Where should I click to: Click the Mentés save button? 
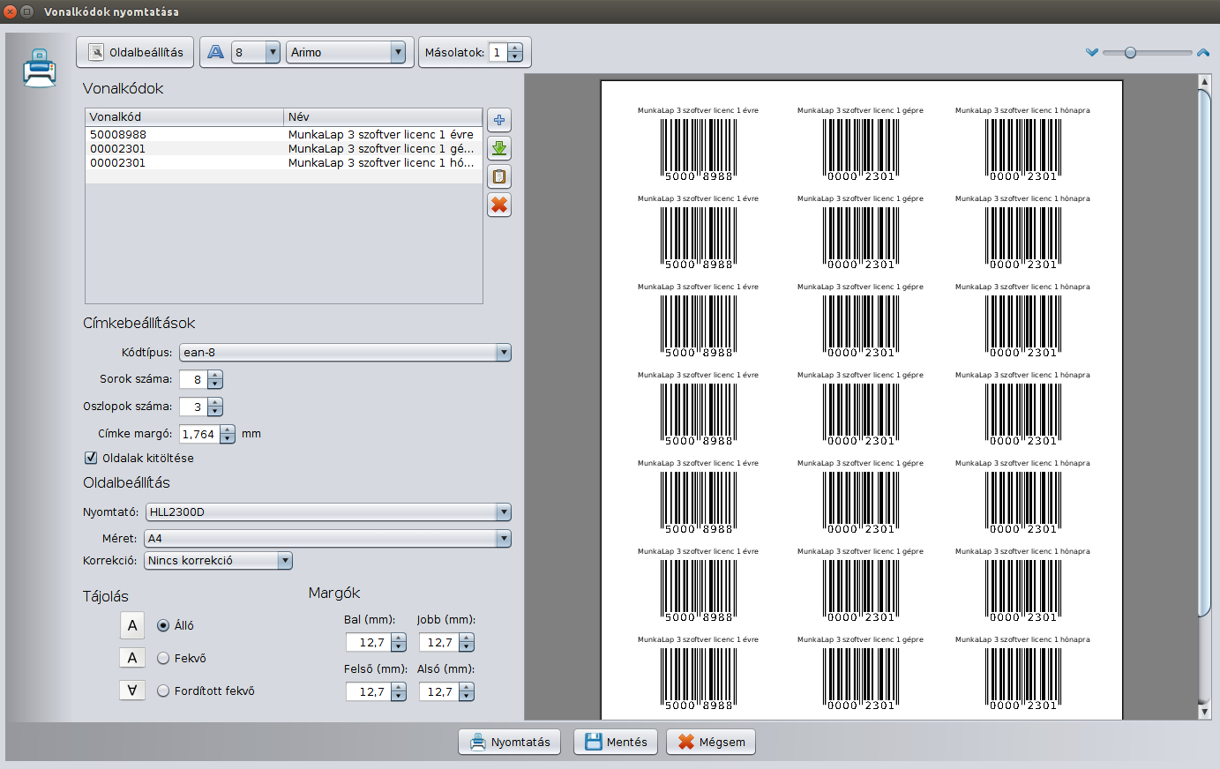(x=616, y=742)
